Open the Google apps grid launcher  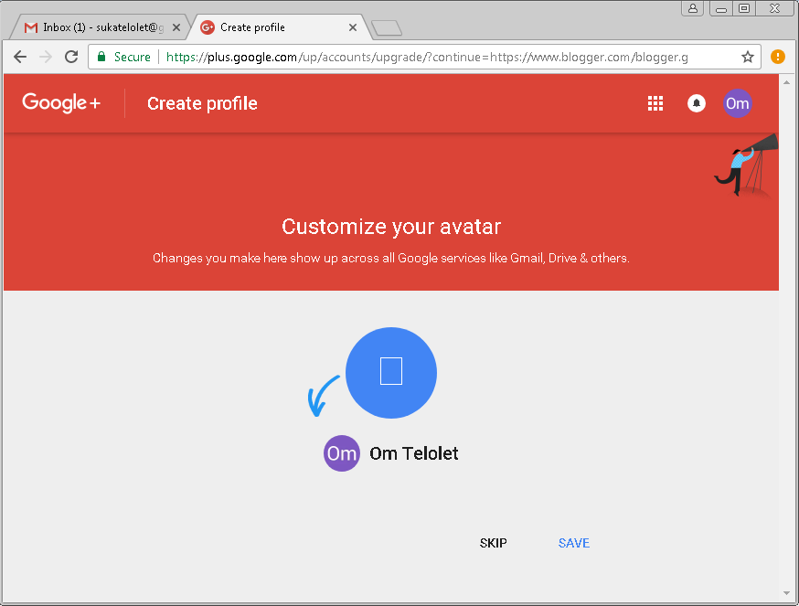[655, 103]
